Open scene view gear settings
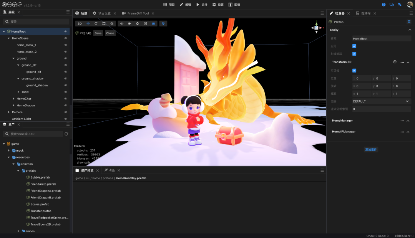The width and height of the screenshot is (415, 238). pos(137,23)
